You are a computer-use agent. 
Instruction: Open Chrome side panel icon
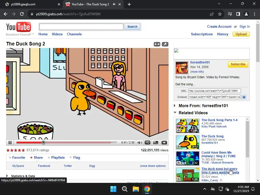click(238, 14)
